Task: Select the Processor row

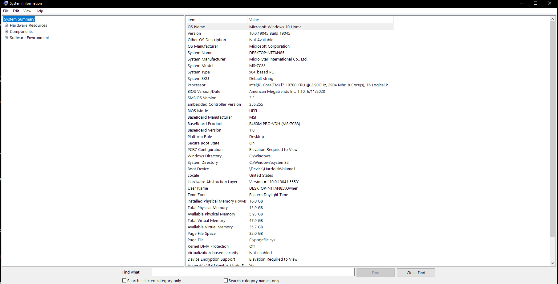Action: pos(290,85)
